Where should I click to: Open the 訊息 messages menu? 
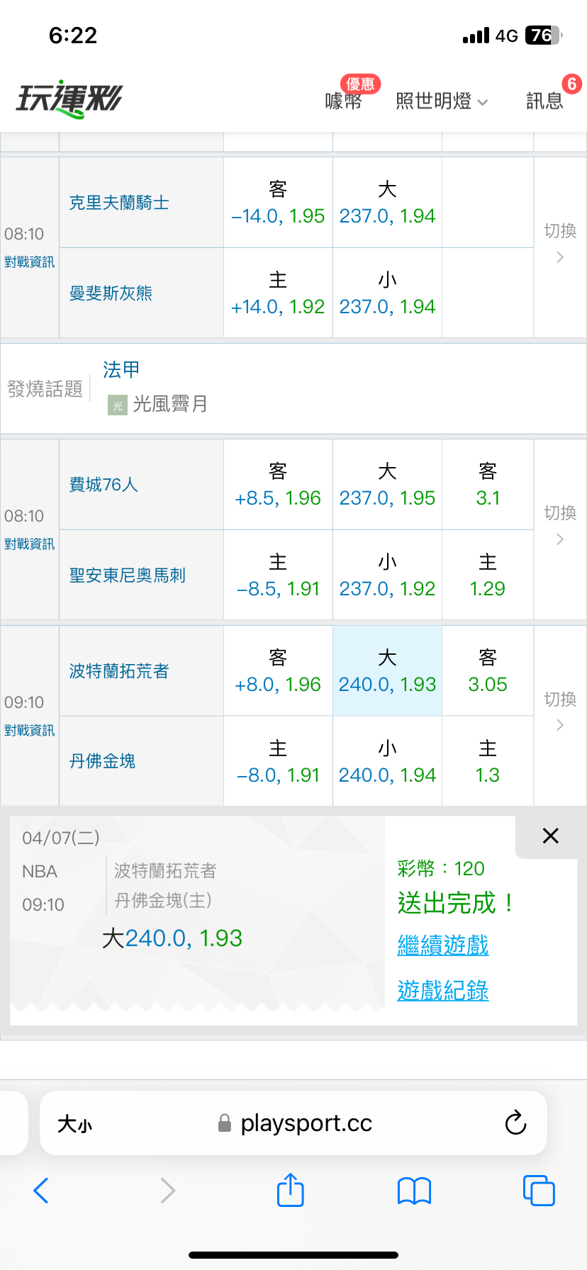544,101
